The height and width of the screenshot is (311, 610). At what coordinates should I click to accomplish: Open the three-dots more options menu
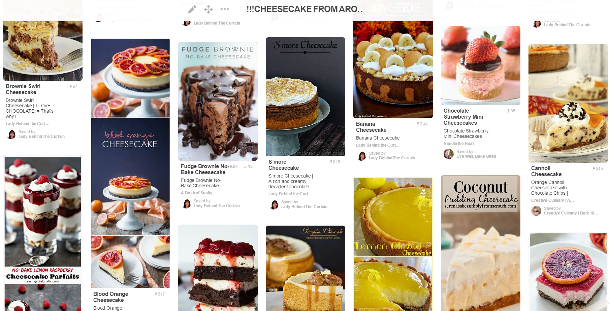(225, 9)
